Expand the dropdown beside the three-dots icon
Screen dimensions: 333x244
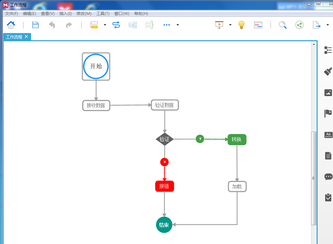178,25
